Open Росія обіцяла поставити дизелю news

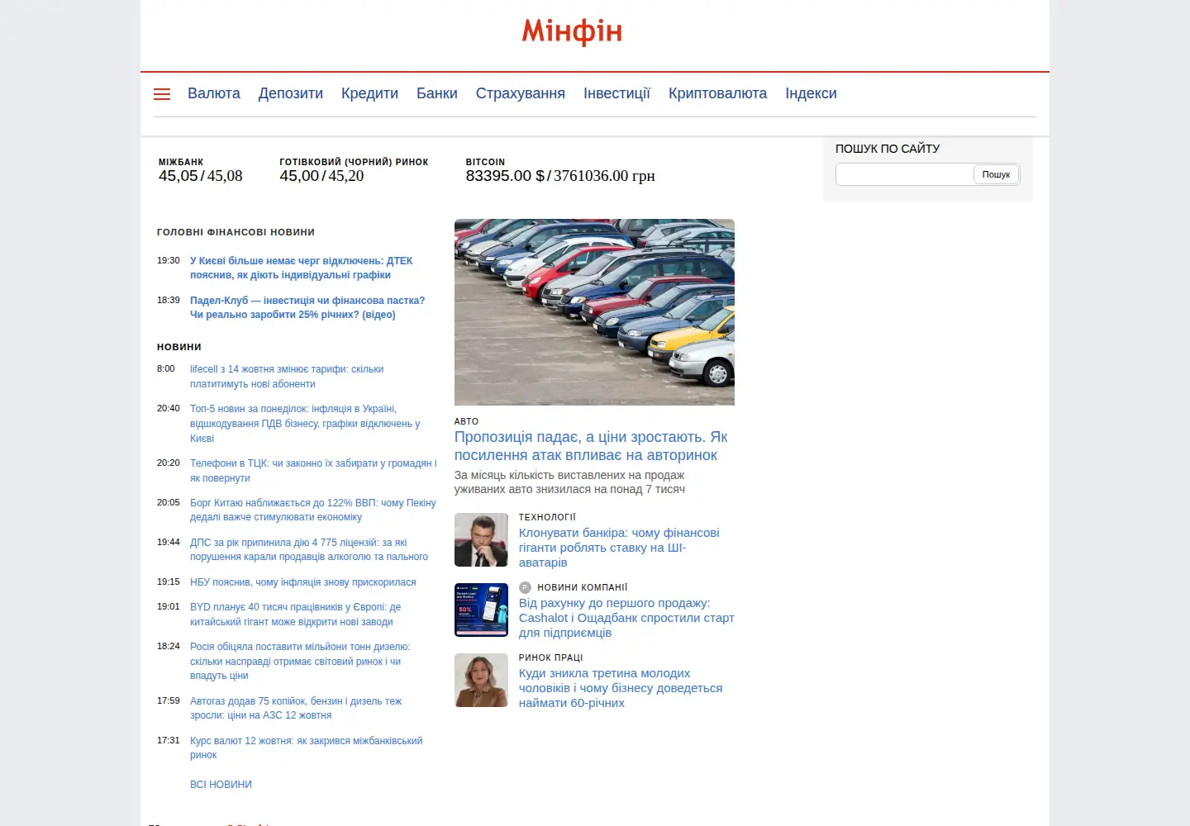pyautogui.click(x=300, y=661)
